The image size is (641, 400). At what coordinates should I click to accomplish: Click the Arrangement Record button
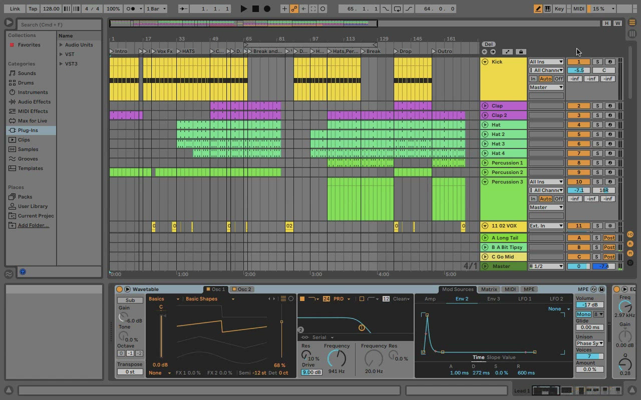(267, 8)
